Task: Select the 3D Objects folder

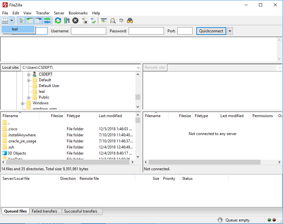Action: [17, 153]
